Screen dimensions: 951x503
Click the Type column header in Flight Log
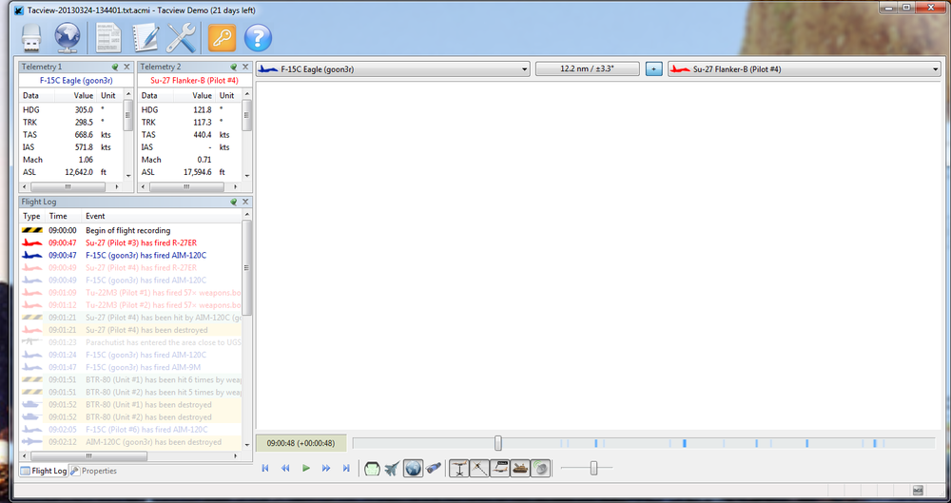coord(32,216)
